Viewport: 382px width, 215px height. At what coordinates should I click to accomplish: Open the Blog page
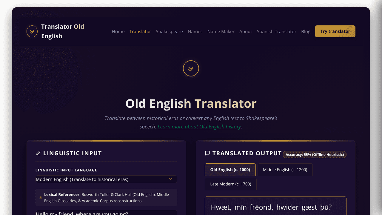[x=306, y=31]
